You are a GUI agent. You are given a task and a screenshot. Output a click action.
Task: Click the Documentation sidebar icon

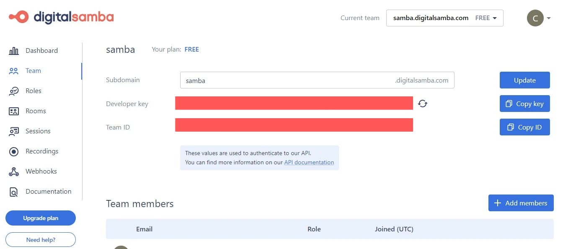[14, 191]
